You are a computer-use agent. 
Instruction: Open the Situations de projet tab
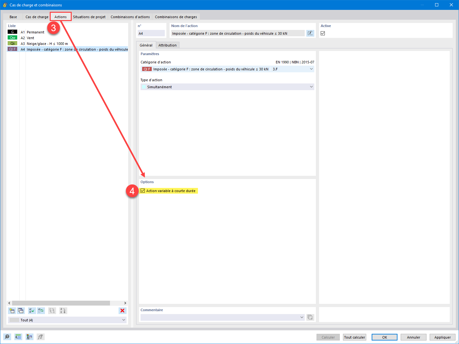click(x=89, y=17)
